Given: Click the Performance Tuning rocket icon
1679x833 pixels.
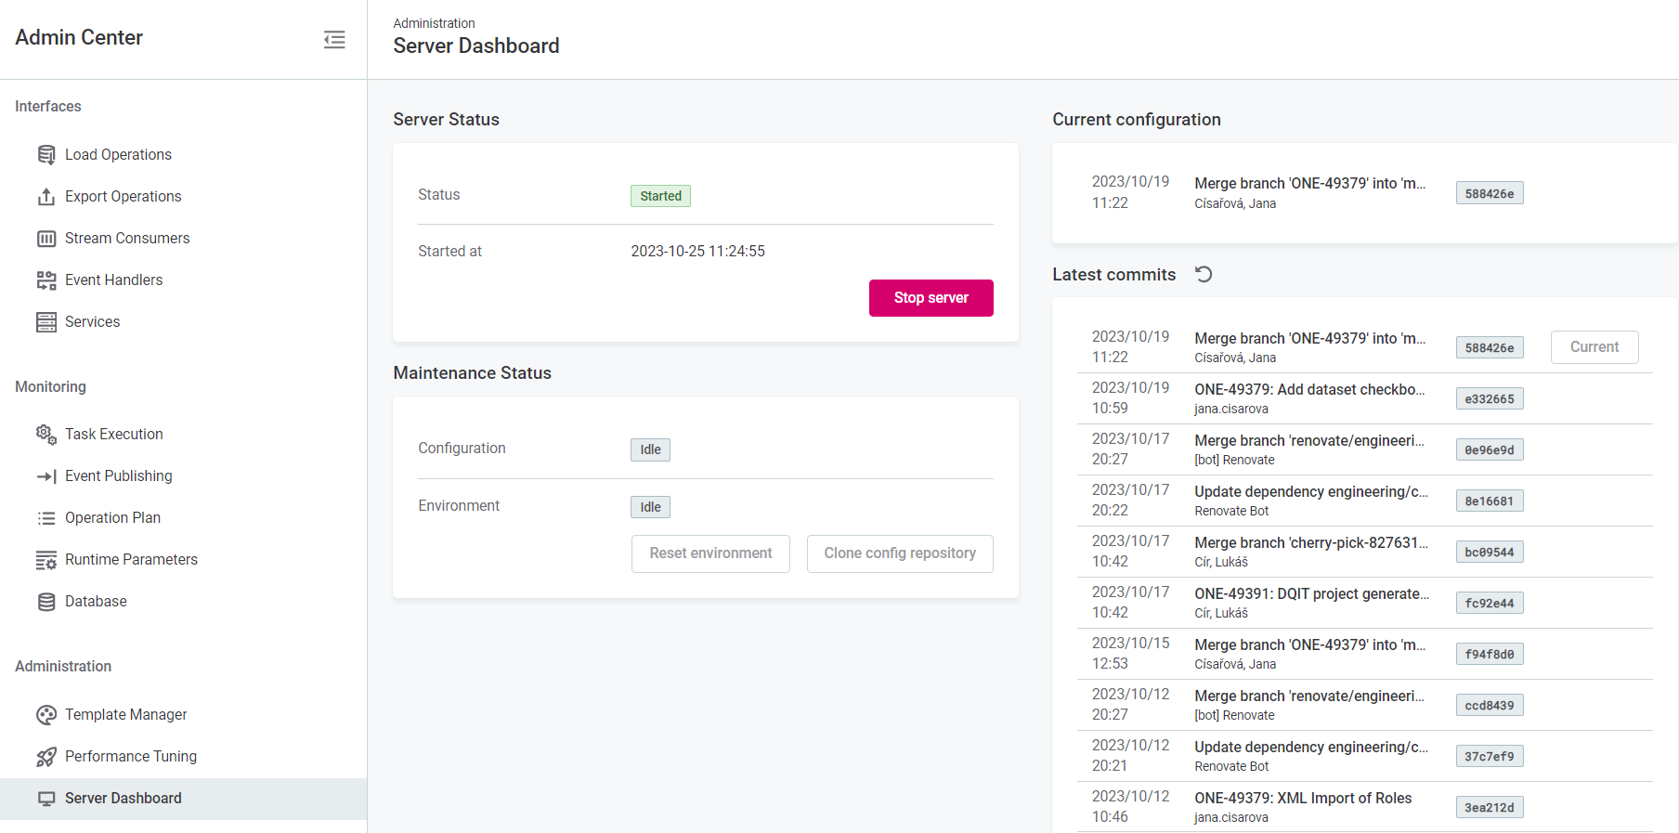Looking at the screenshot, I should [46, 757].
